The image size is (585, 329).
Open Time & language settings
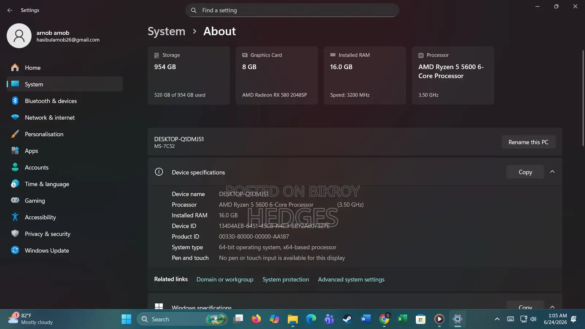(x=64, y=184)
